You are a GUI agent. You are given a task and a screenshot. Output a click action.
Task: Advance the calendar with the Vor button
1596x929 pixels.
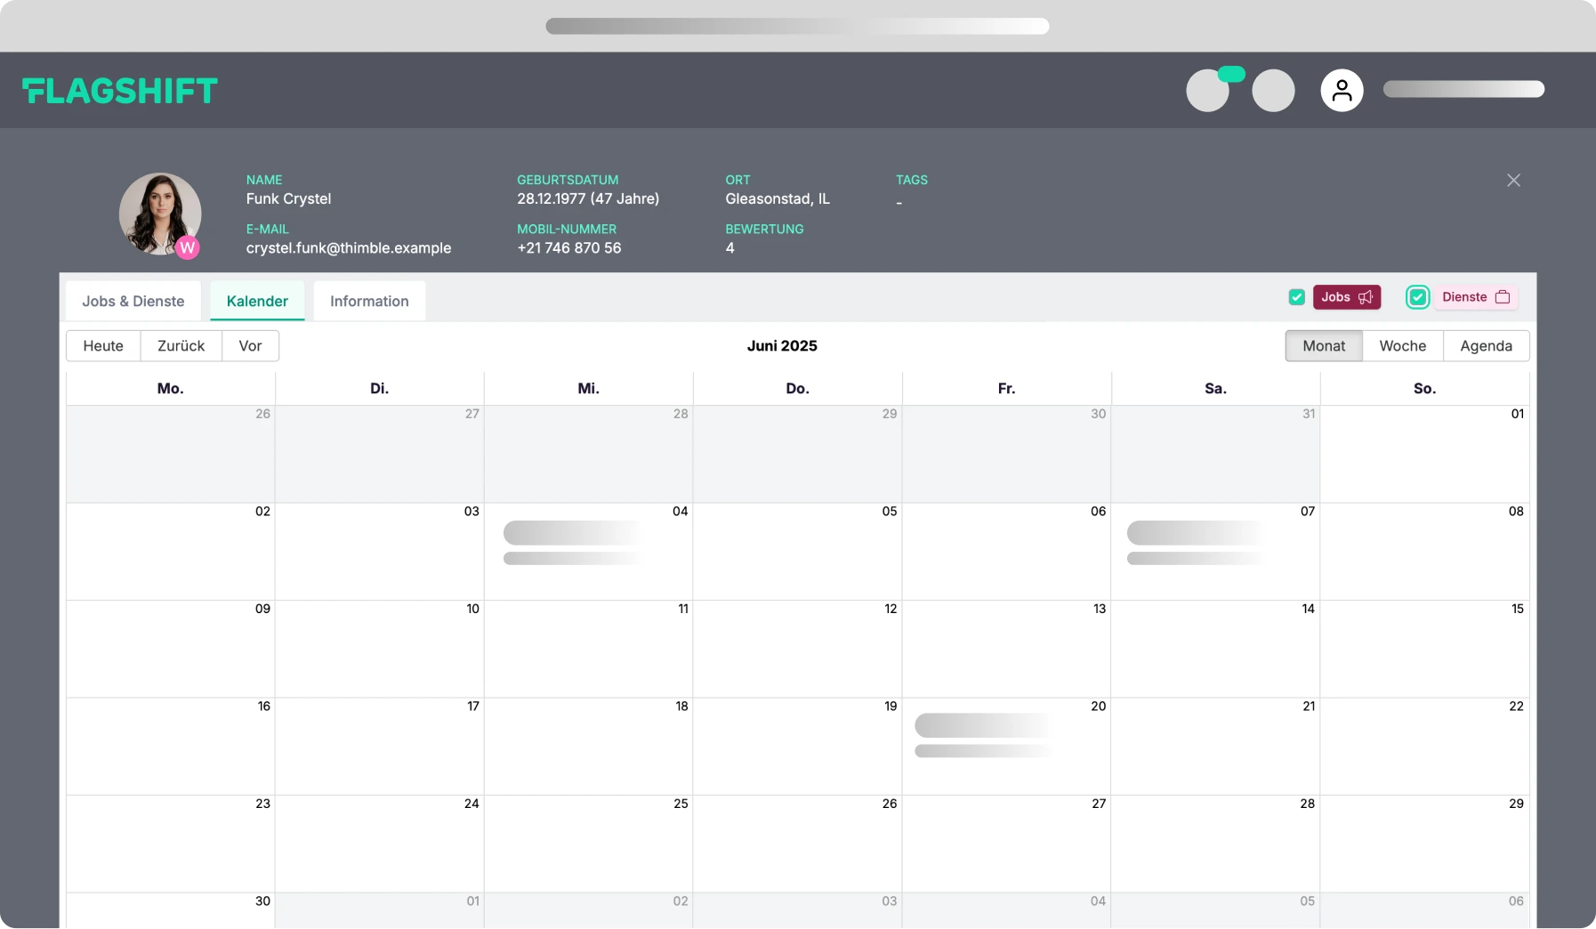point(250,345)
